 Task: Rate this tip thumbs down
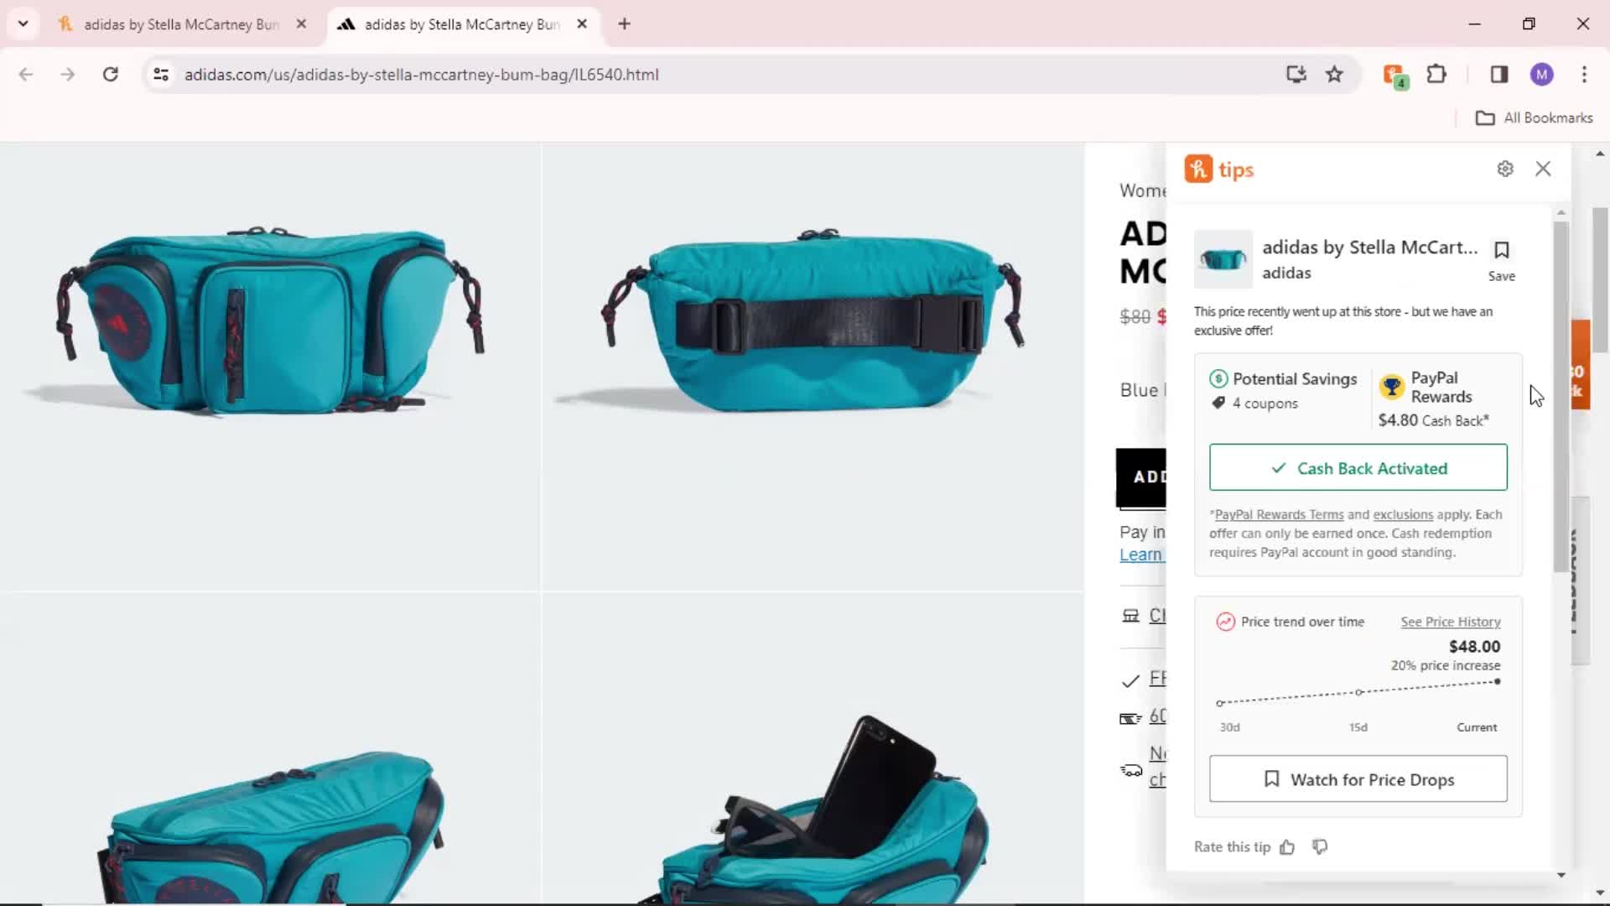click(x=1320, y=846)
